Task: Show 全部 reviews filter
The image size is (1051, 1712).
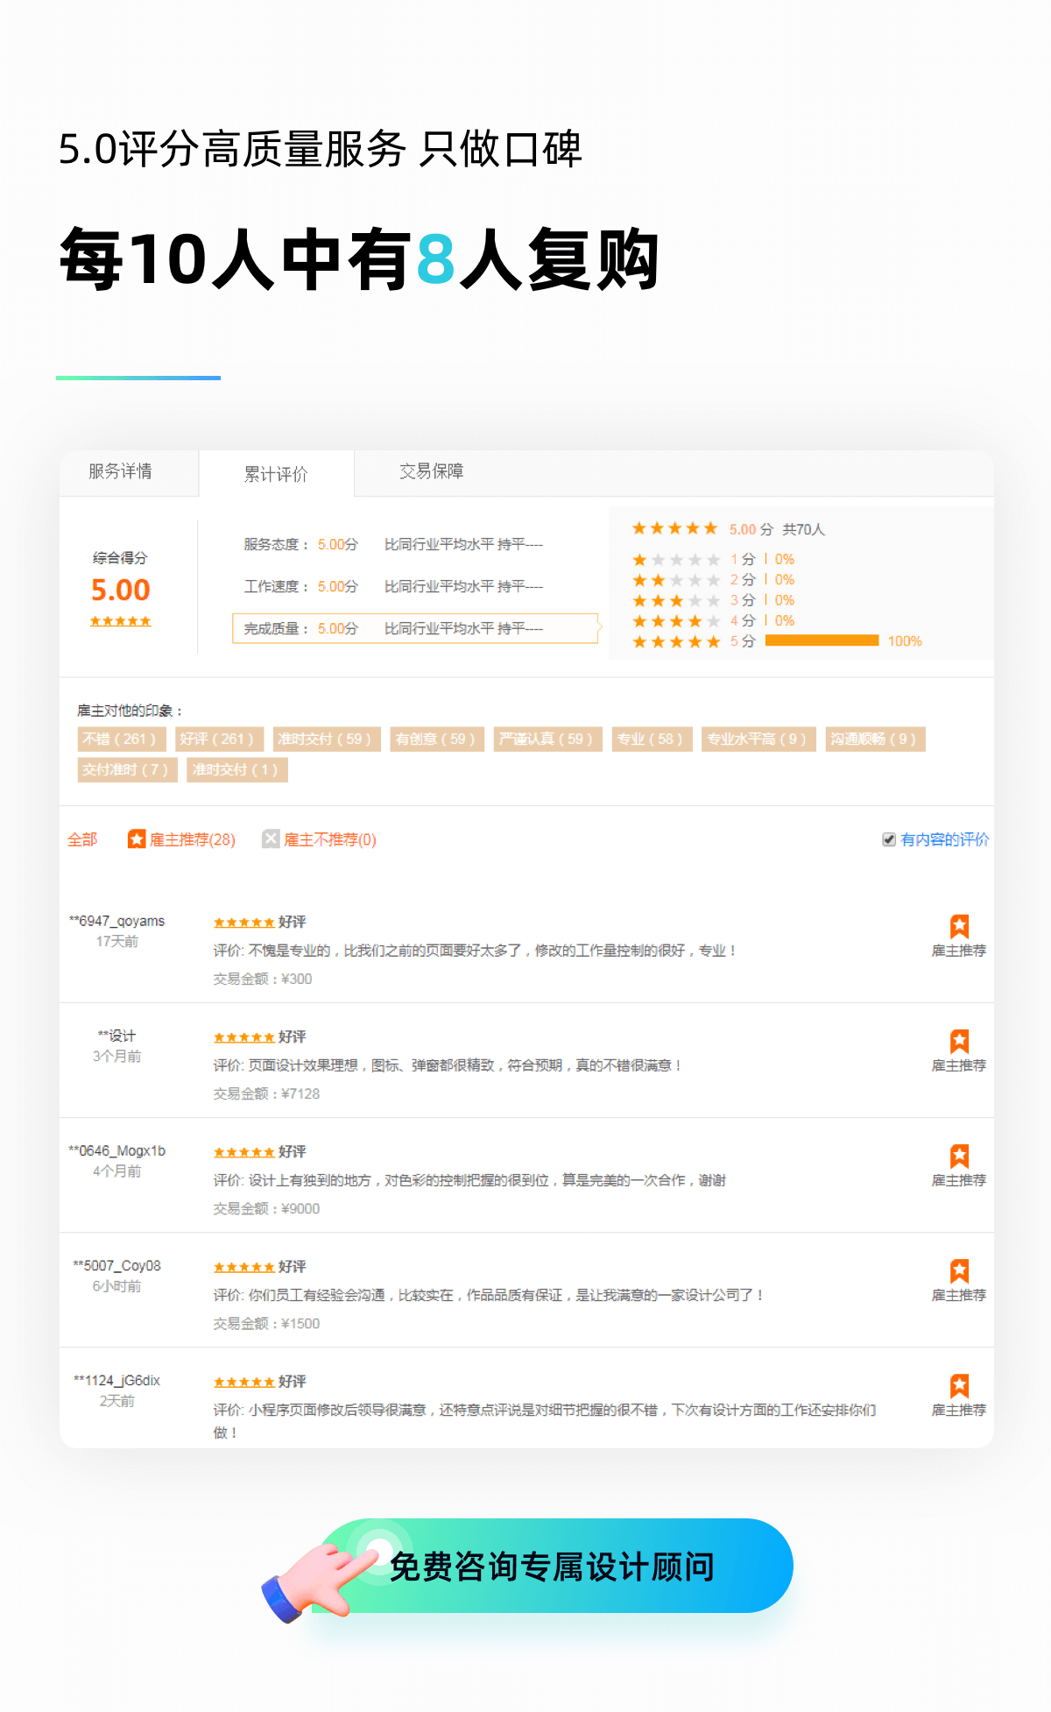Action: [82, 839]
